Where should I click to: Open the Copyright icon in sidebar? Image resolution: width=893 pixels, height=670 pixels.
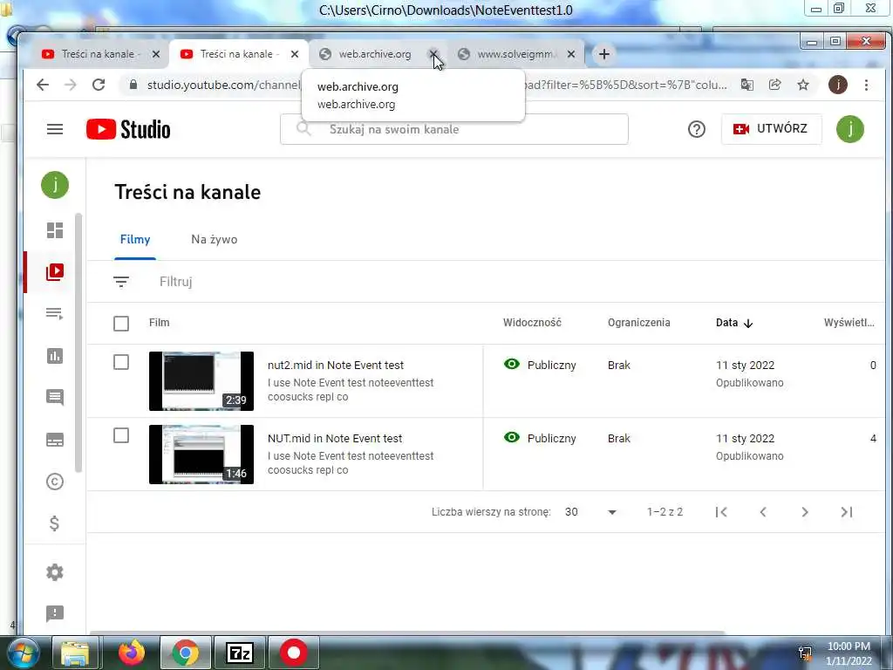55,482
